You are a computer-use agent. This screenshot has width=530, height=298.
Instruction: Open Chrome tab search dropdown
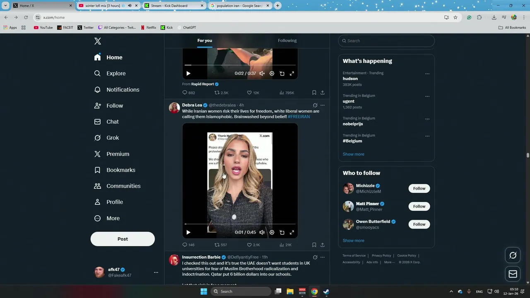pos(5,6)
